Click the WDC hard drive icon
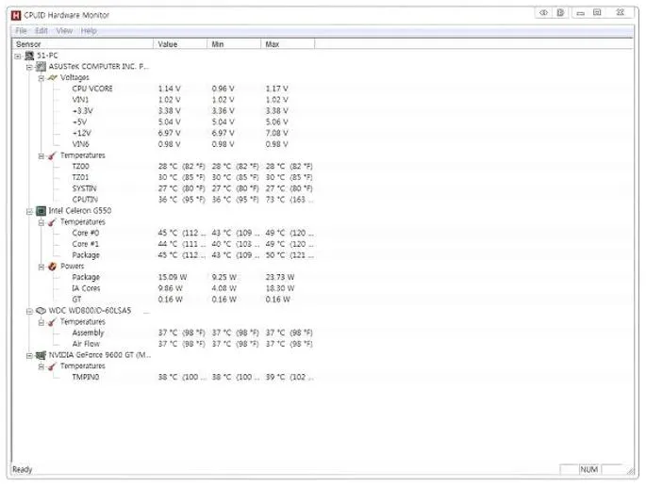The width and height of the screenshot is (646, 487). pos(41,311)
